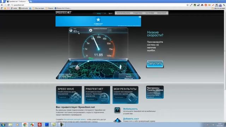Bookmark this page with the star icon
The width and height of the screenshot is (226, 127).
click(188, 5)
